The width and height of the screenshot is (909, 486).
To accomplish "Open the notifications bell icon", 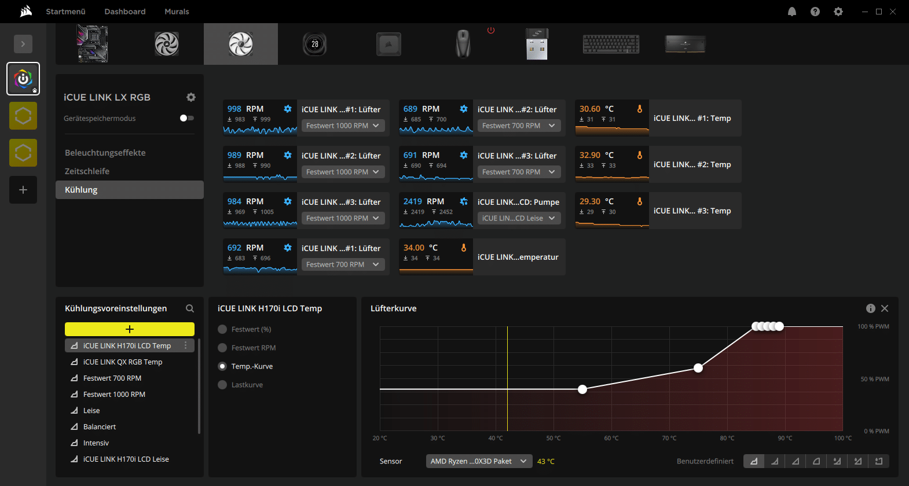I will pyautogui.click(x=792, y=12).
